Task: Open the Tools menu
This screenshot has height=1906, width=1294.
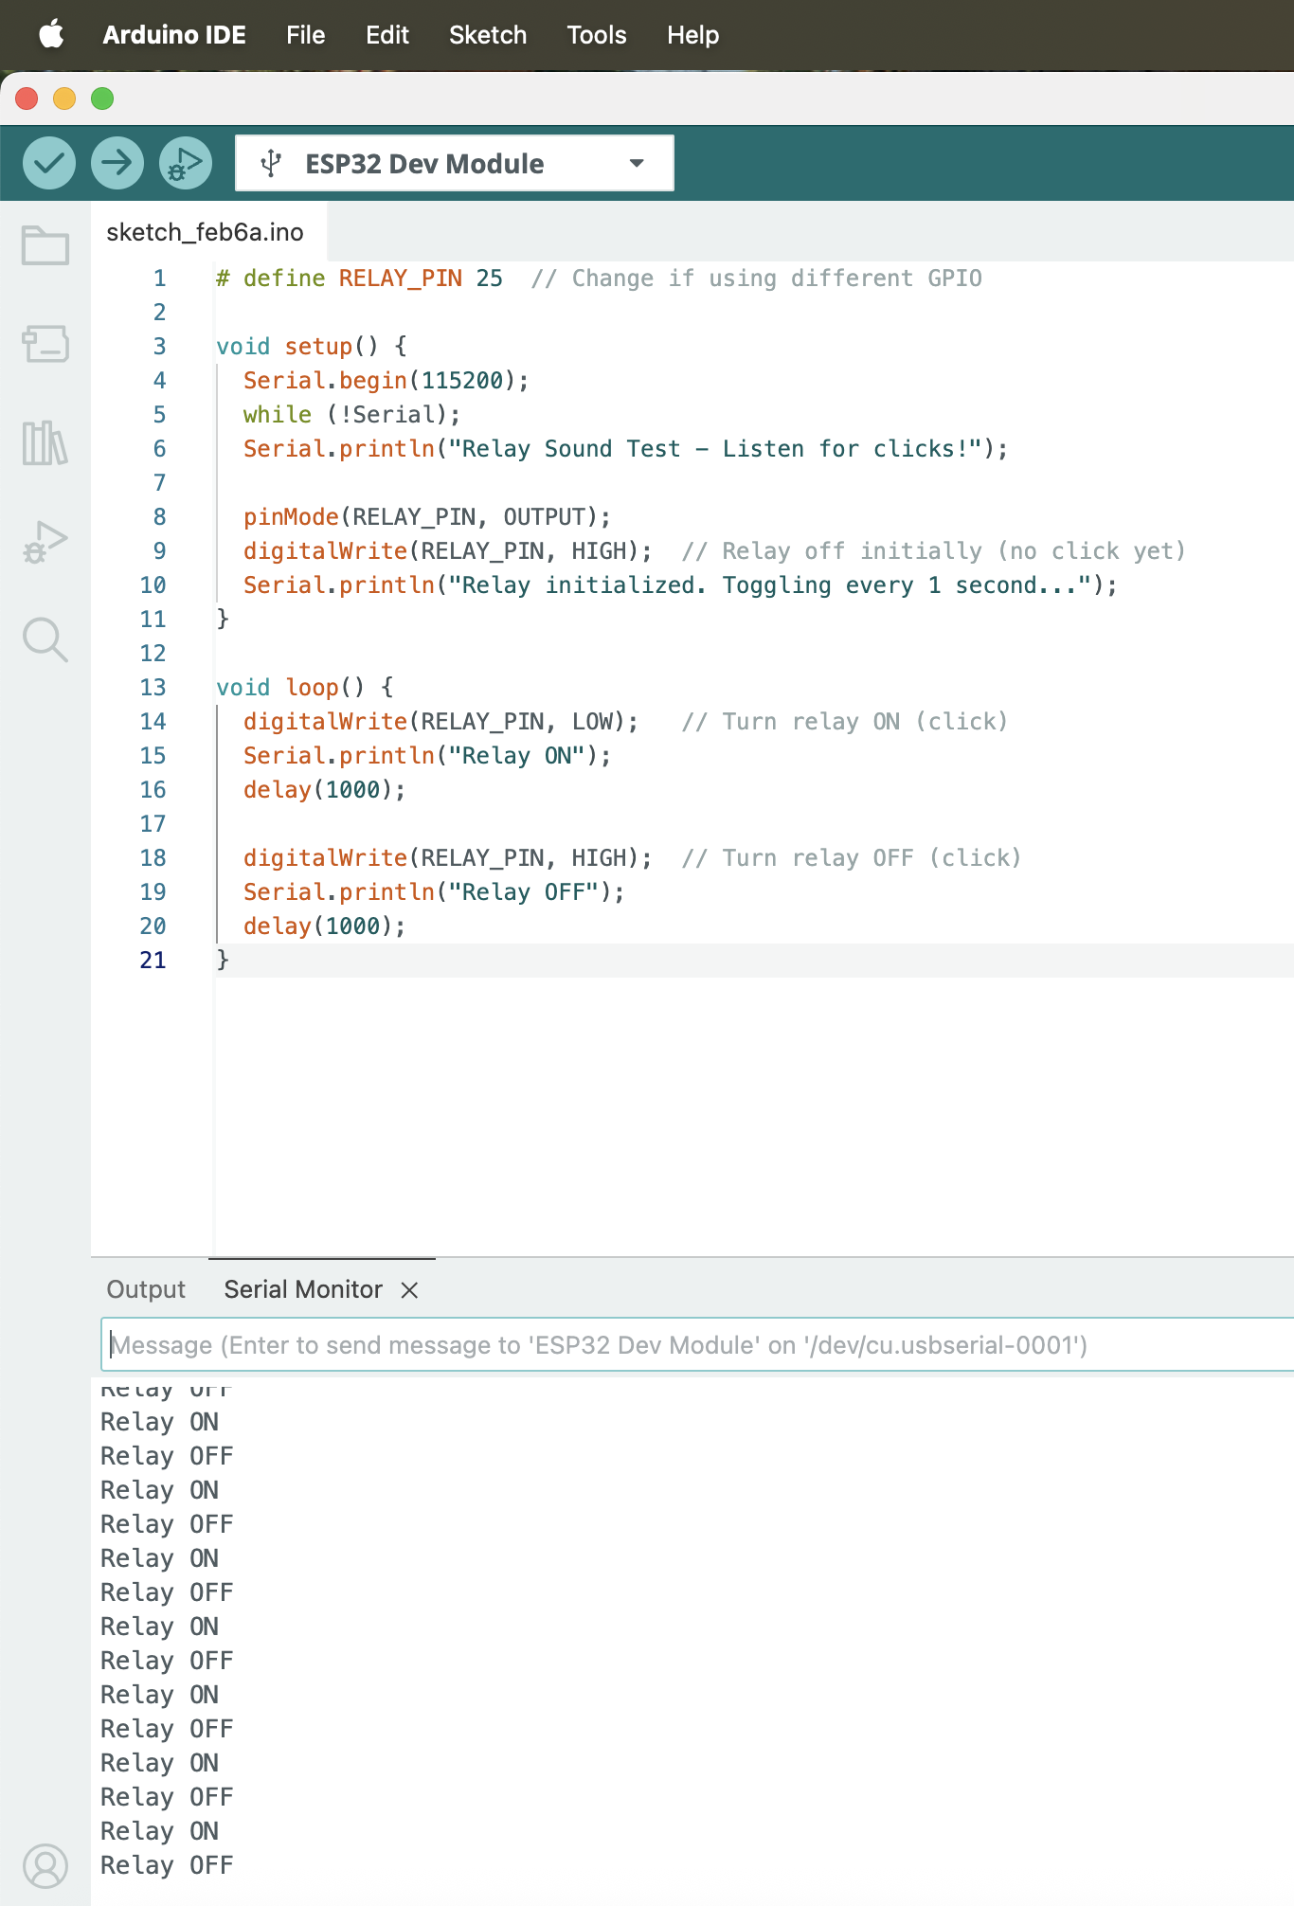Action: (596, 35)
